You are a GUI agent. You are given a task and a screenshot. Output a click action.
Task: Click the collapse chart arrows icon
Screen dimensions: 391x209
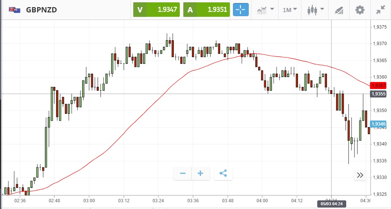(x=380, y=10)
